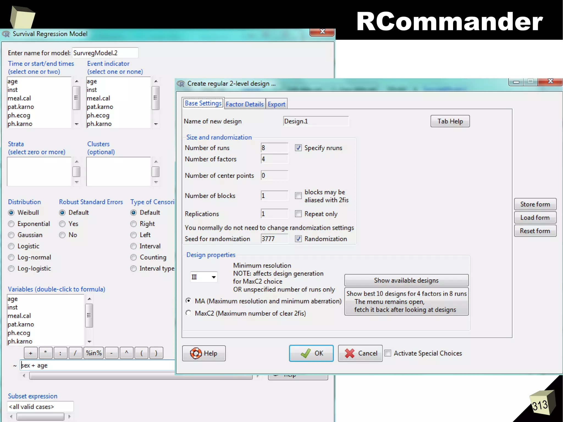
Task: Click the Number of center points field
Action: [x=274, y=175]
